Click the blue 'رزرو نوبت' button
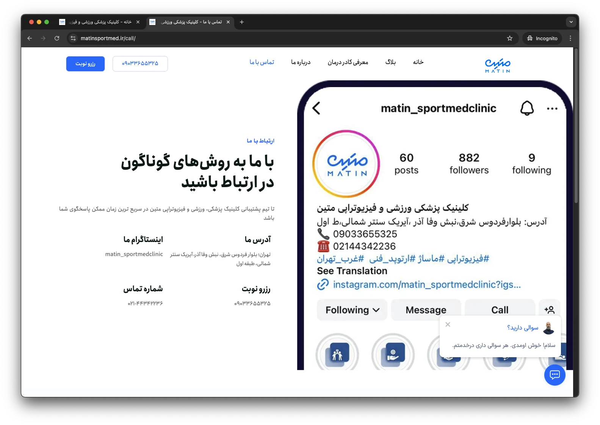The image size is (600, 425). (x=85, y=64)
